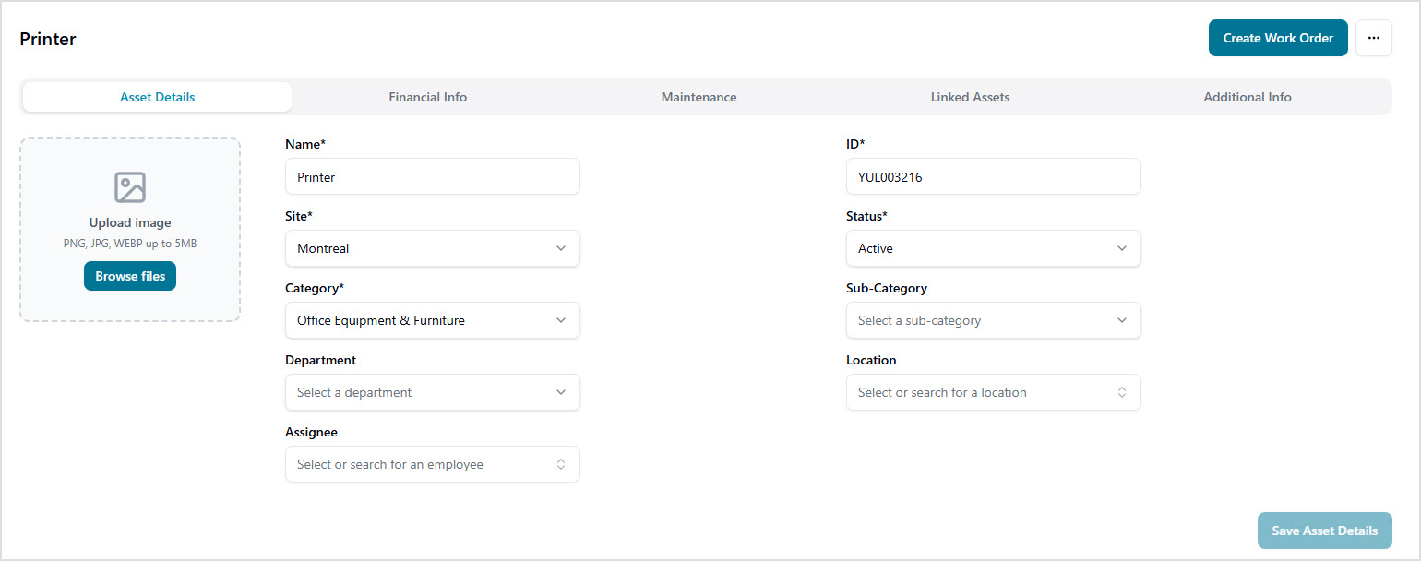Click the Status* field label
1421x561 pixels.
click(866, 216)
